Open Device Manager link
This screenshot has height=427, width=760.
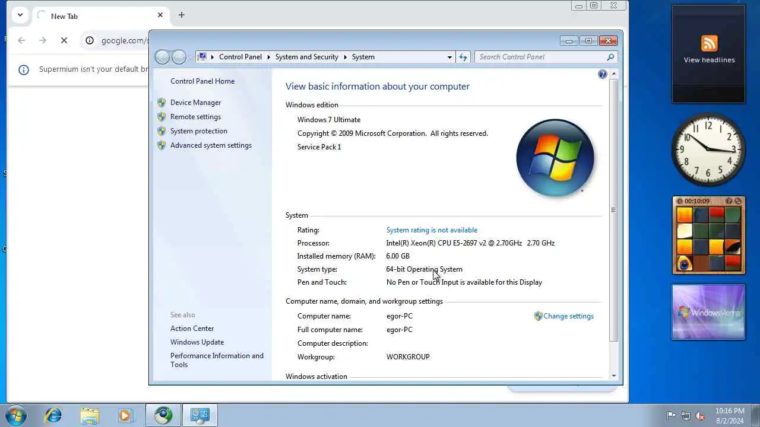195,103
